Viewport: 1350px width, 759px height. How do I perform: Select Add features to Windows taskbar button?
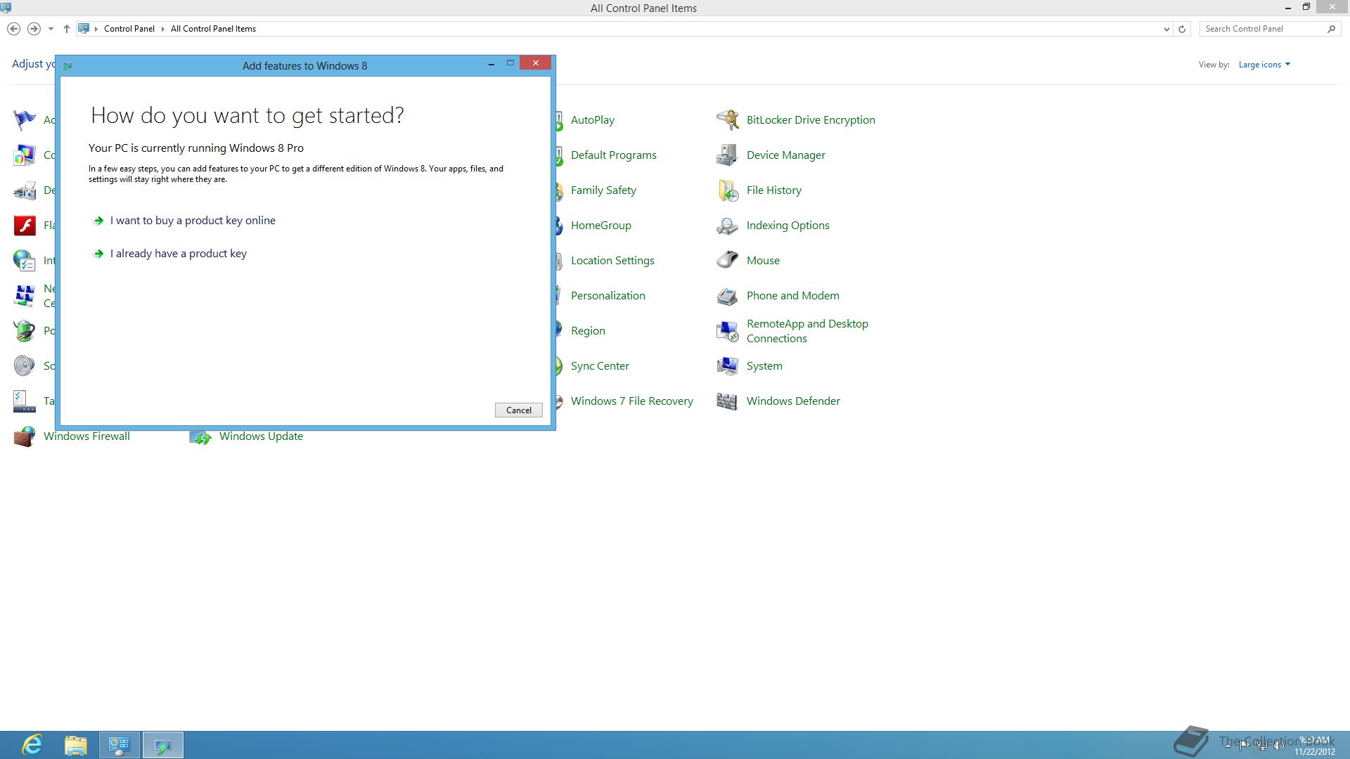(163, 745)
